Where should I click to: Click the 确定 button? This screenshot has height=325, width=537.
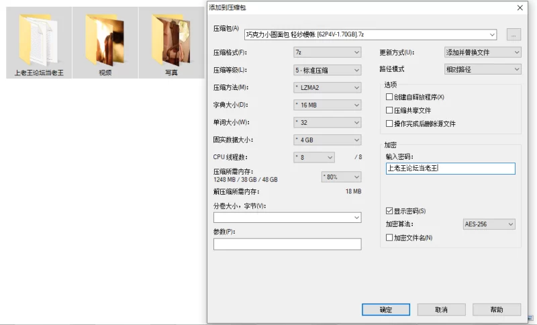[x=385, y=310]
